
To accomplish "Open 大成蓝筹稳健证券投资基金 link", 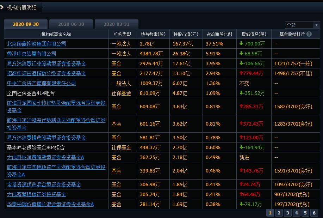I will tap(37, 194).
